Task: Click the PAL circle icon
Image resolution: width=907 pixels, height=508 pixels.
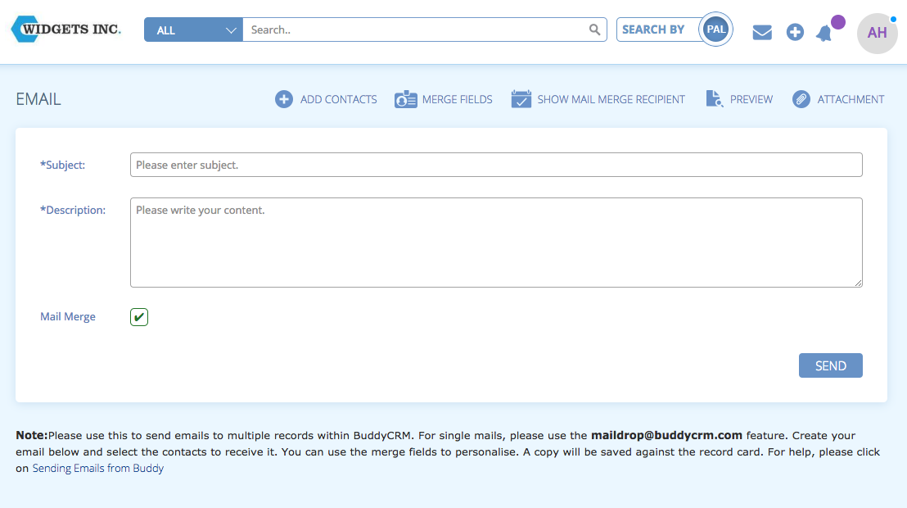Action: (715, 28)
